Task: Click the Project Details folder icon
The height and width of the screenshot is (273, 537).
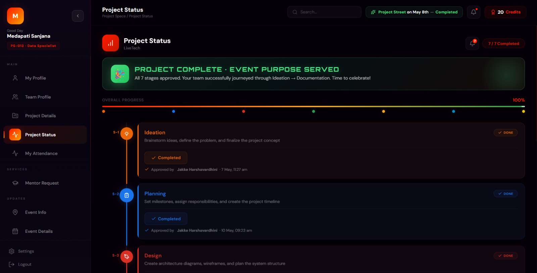Action: 15,116
